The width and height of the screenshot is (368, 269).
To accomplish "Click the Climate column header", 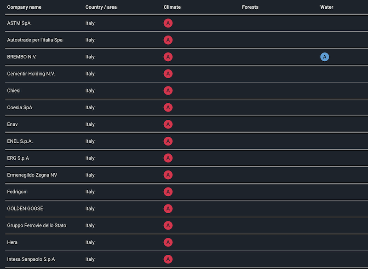I will [172, 7].
